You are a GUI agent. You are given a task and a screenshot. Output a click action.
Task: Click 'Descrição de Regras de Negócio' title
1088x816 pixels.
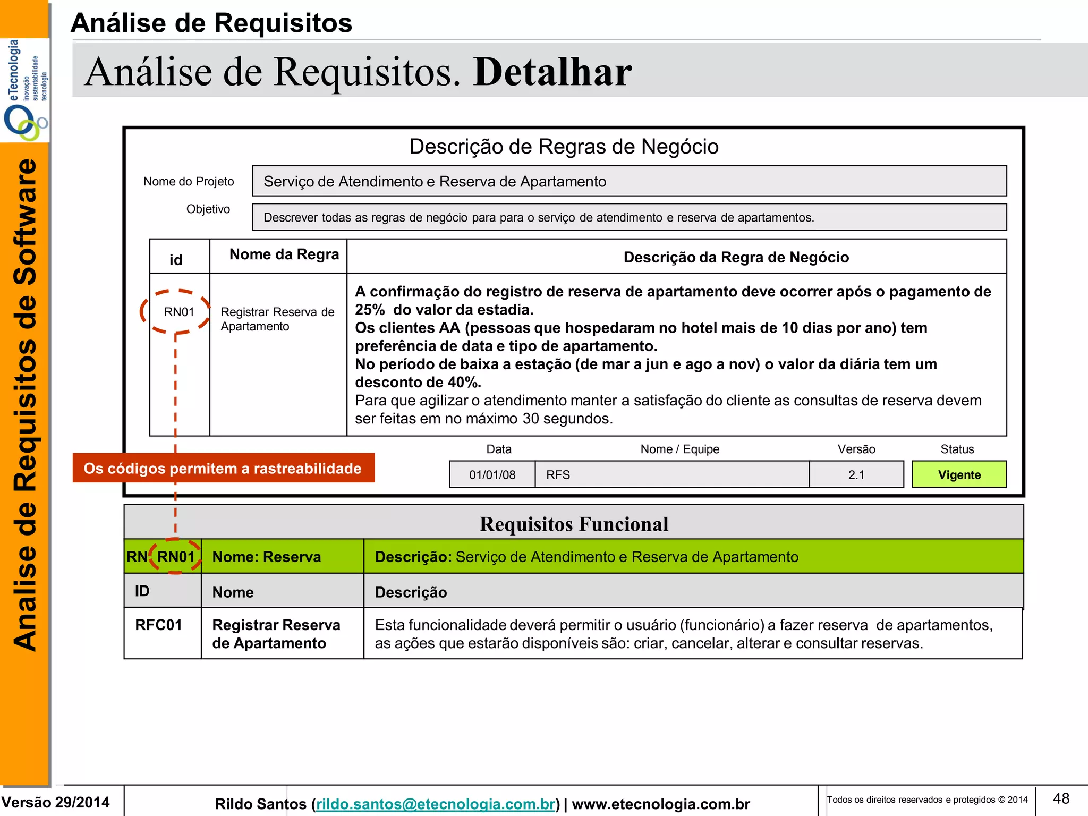[564, 147]
